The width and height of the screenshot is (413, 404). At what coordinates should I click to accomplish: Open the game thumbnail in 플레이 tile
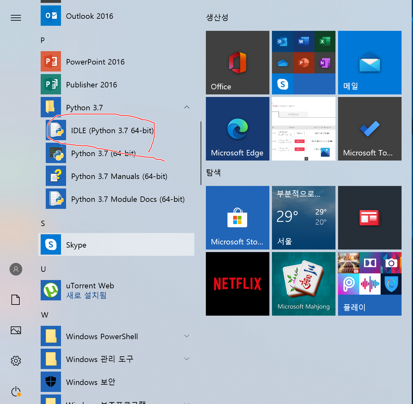point(349,263)
